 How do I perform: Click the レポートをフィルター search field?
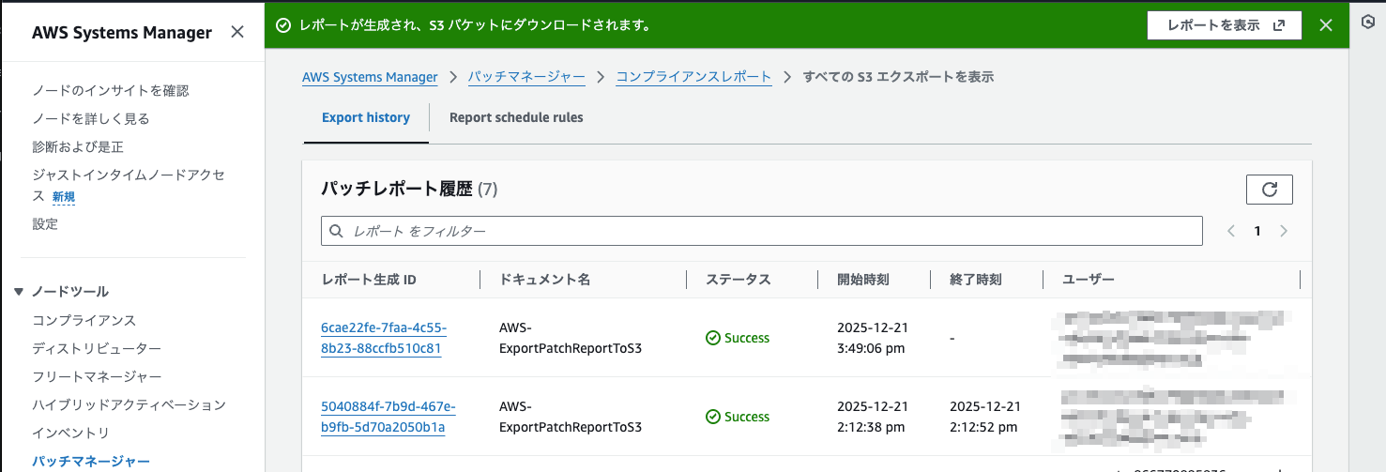coord(761,231)
